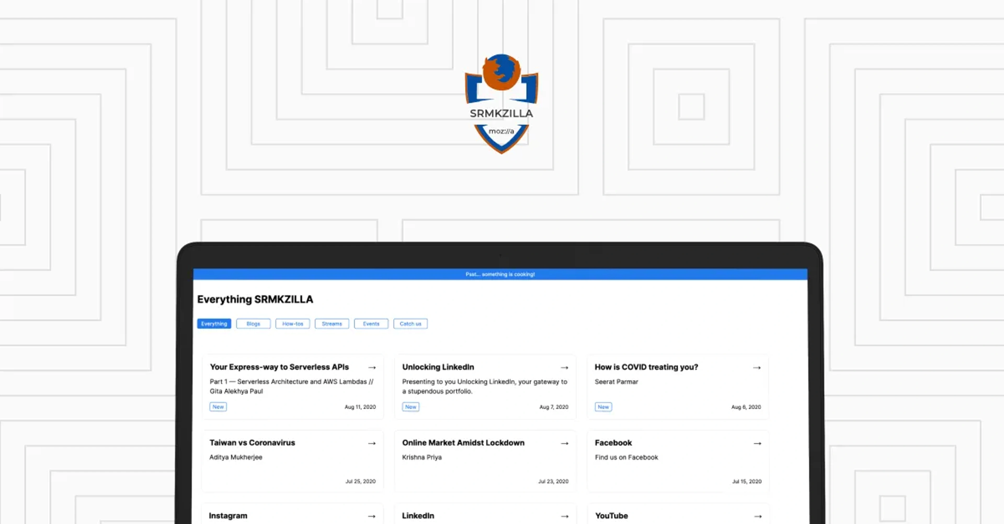Image resolution: width=1004 pixels, height=524 pixels.
Task: Open arrow on Taiwan vs Coronavirus card
Action: [372, 443]
